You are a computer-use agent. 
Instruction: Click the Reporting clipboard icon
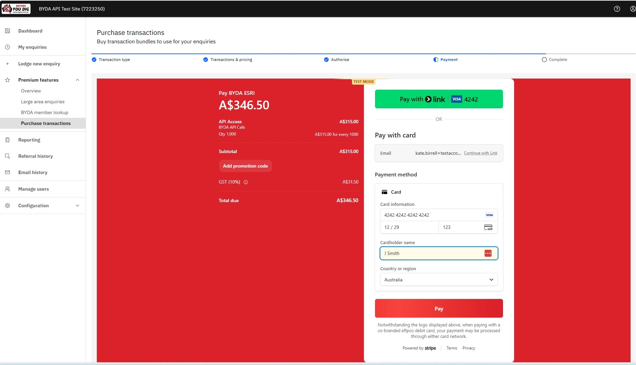[x=7, y=140]
